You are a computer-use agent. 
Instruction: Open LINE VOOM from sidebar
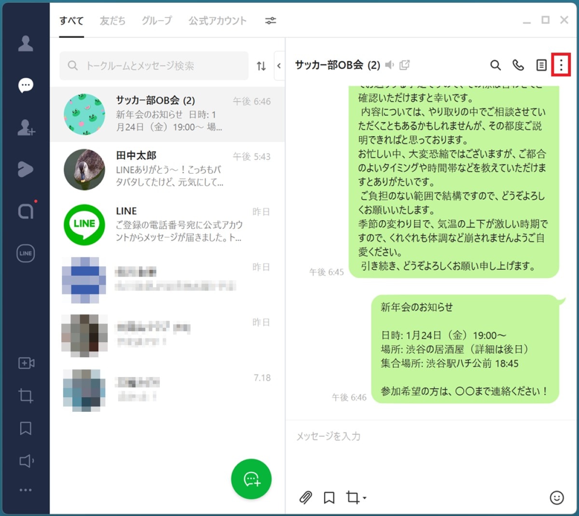[26, 169]
